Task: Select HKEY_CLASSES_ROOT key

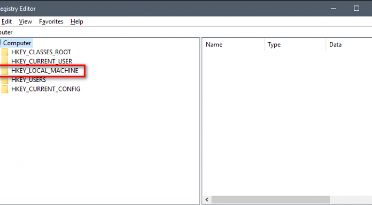Action: [41, 52]
